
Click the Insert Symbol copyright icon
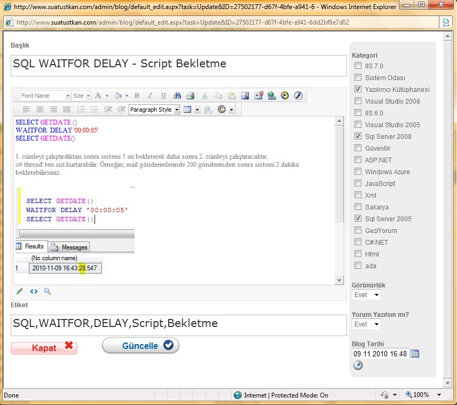[x=222, y=110]
